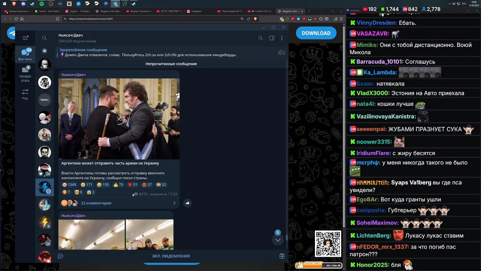The image size is (481, 271).
Task: Open the chat list search
Action: [44, 38]
